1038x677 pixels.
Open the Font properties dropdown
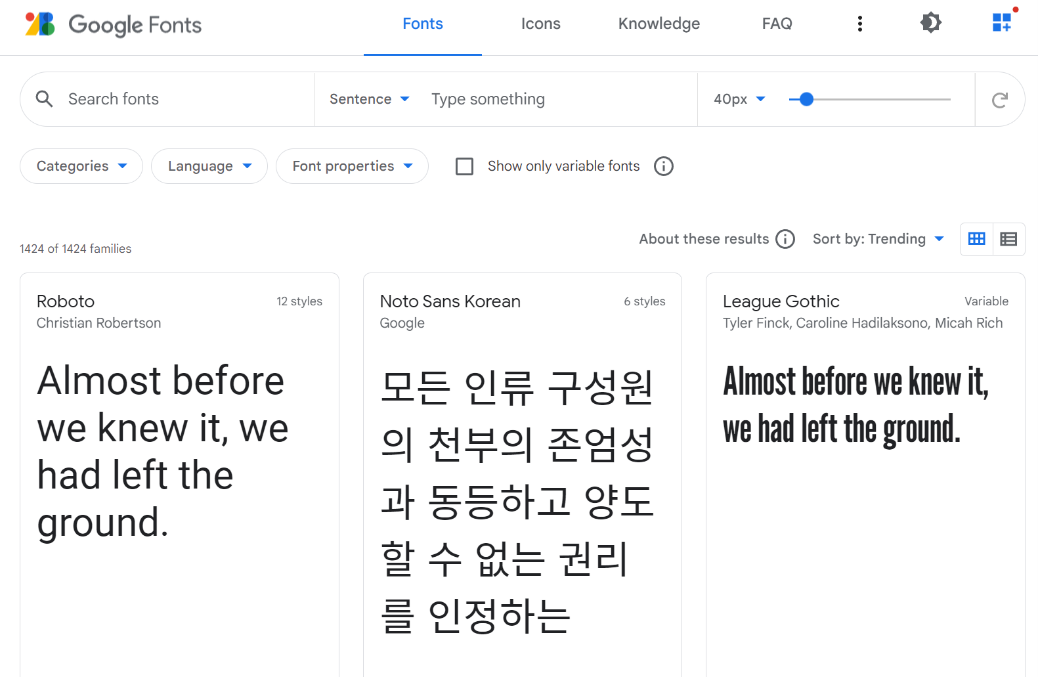(352, 166)
